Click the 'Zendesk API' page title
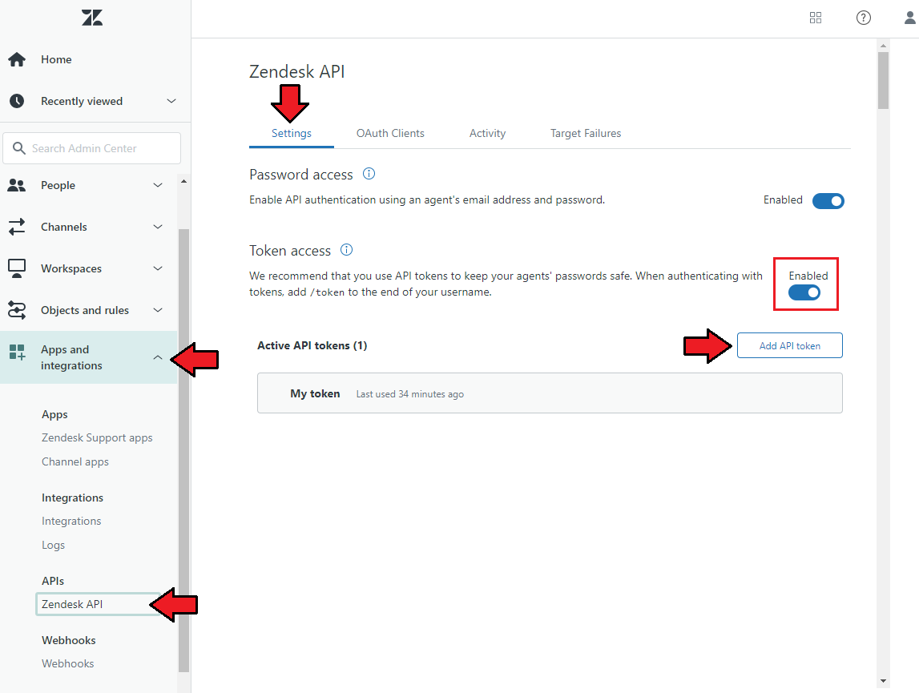919x693 pixels. pos(296,71)
